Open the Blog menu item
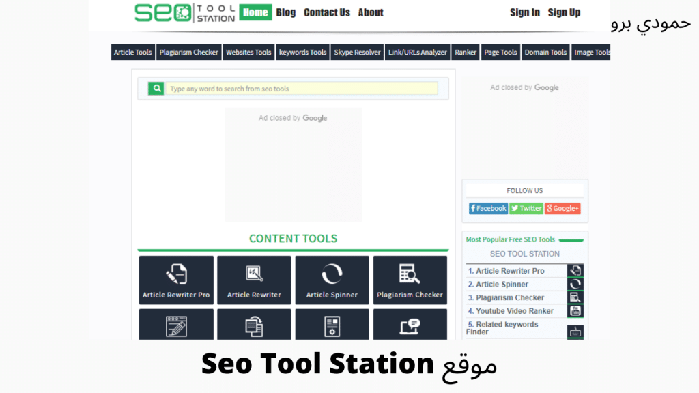Viewport: 699px width, 393px height. pos(286,12)
